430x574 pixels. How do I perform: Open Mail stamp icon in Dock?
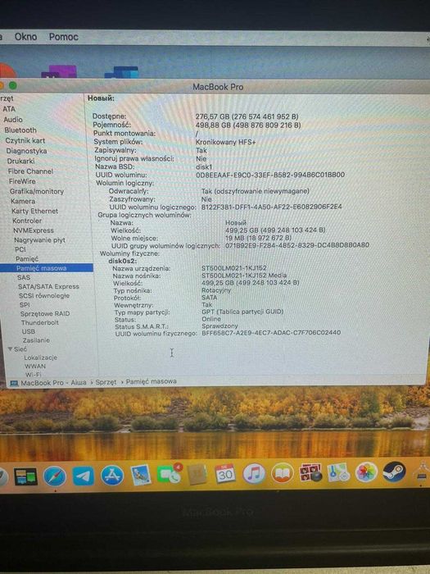coord(140,475)
